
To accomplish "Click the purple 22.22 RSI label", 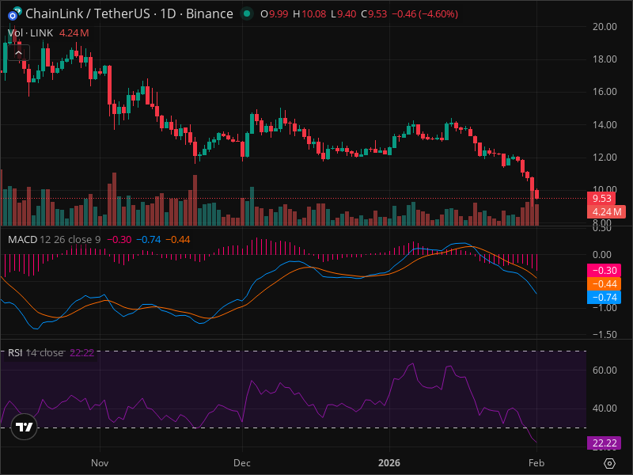I will tap(604, 443).
